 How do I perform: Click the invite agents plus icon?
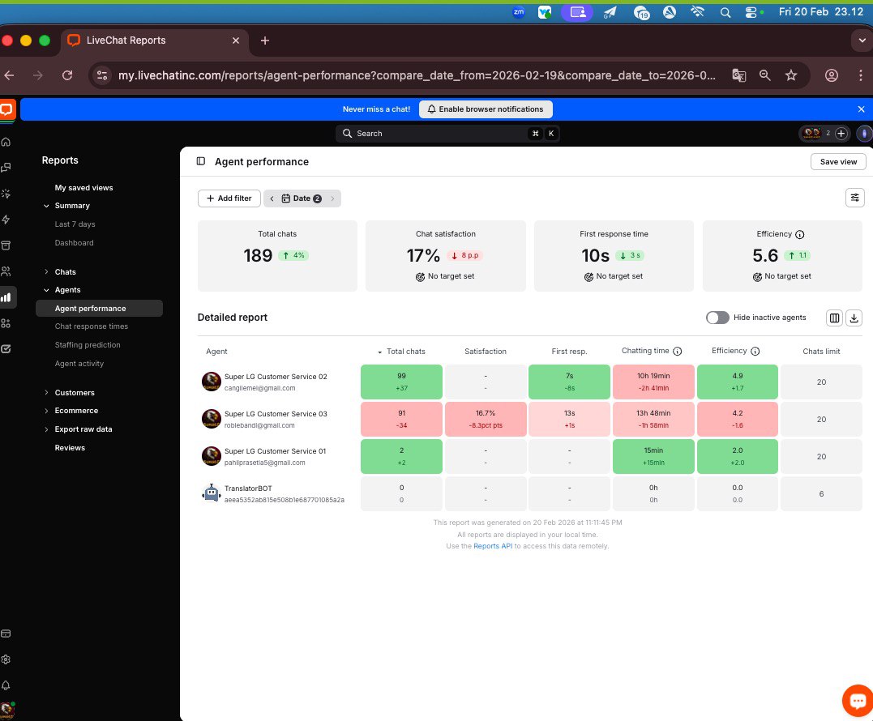click(841, 134)
